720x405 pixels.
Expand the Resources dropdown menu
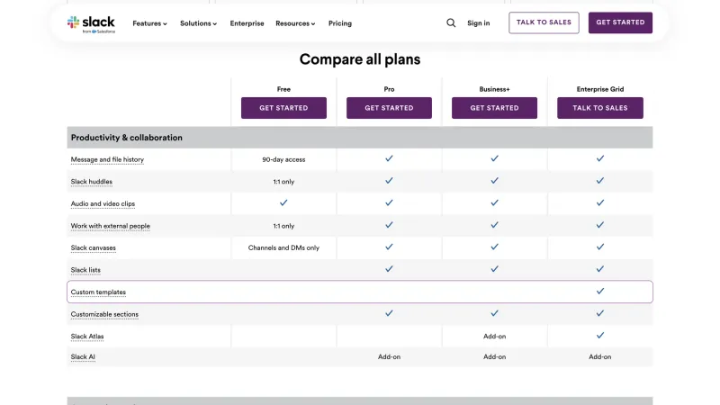pyautogui.click(x=295, y=23)
